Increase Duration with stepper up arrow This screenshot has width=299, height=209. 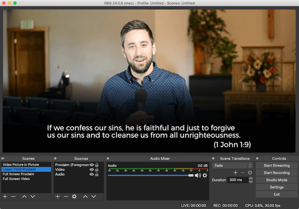coord(251,178)
